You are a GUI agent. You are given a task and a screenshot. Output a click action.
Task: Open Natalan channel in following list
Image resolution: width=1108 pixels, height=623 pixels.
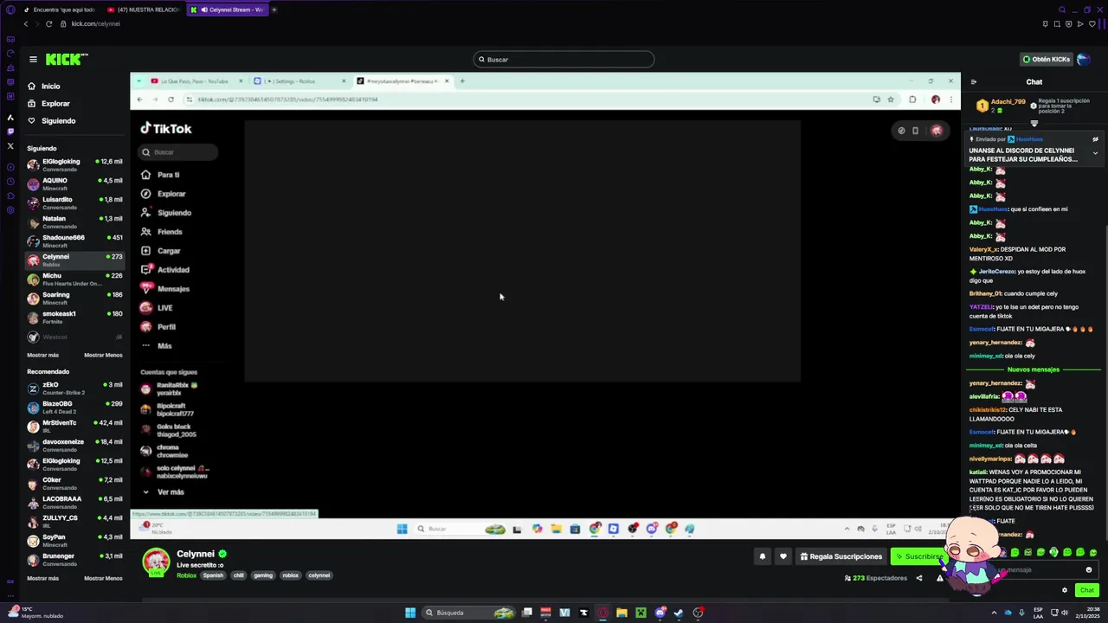pos(74,222)
